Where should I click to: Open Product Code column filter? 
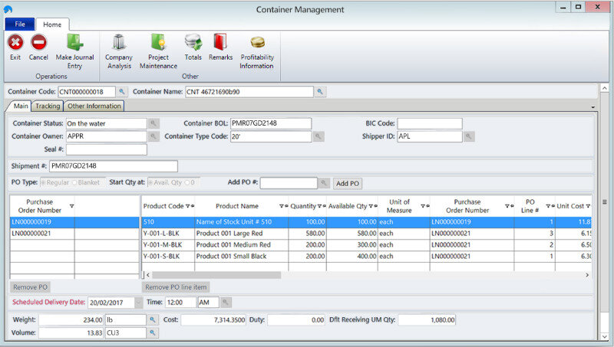188,206
